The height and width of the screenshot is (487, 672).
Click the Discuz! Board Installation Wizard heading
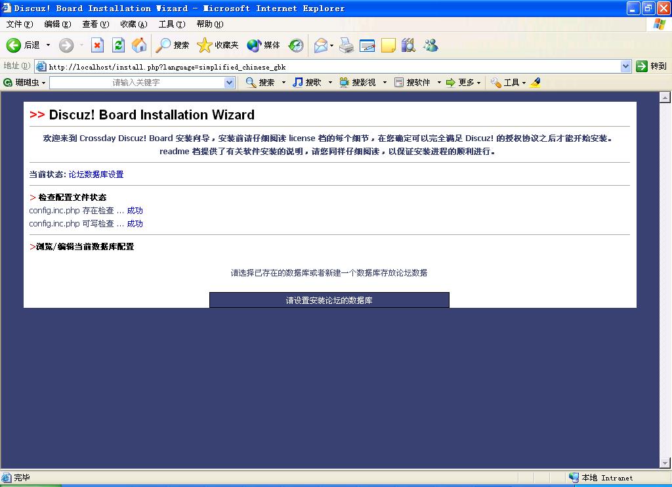[152, 115]
